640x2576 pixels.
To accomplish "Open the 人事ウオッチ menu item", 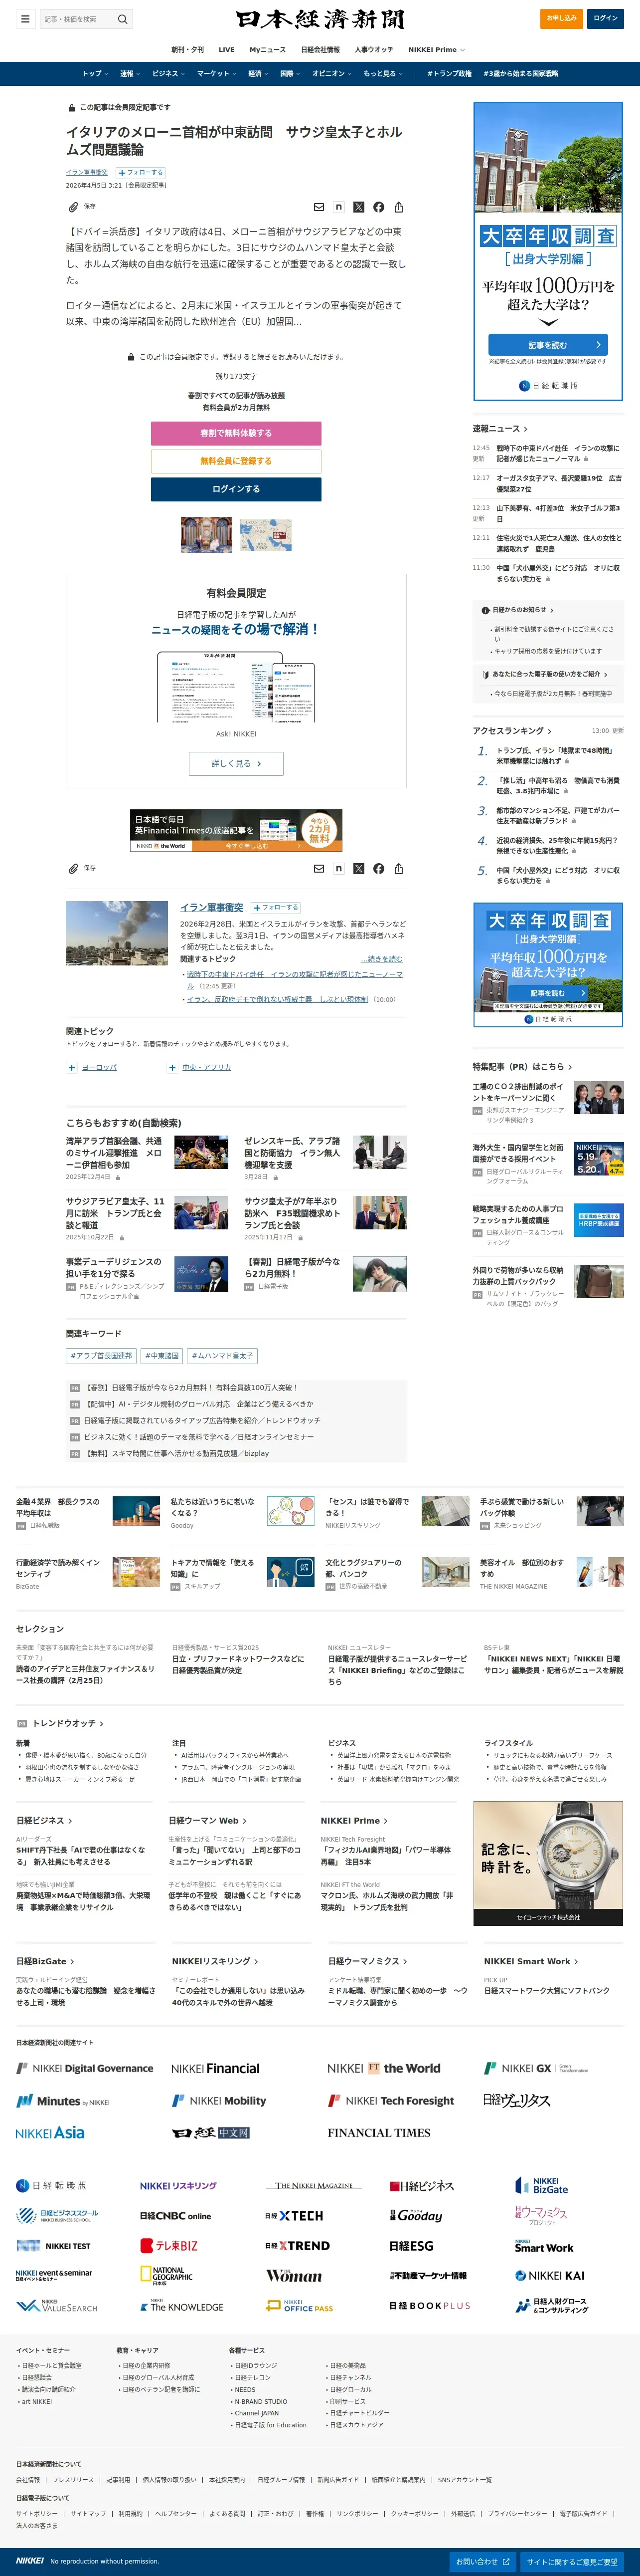I will (x=374, y=49).
